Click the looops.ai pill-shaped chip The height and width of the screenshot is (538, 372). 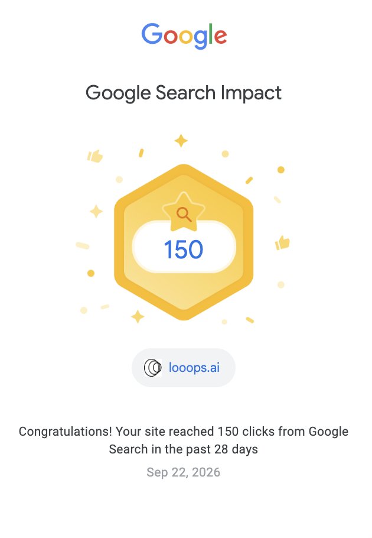click(x=184, y=368)
